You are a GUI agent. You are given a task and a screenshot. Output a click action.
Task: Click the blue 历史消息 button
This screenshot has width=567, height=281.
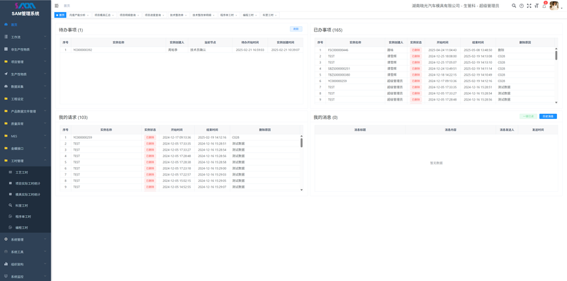pos(548,116)
